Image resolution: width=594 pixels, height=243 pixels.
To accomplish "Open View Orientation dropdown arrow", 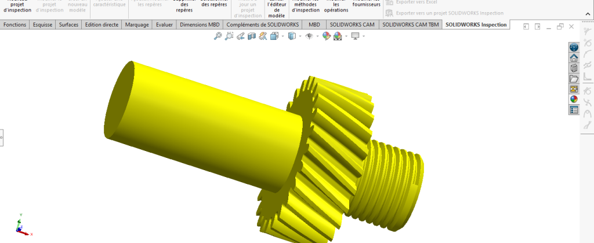I will tap(282, 36).
